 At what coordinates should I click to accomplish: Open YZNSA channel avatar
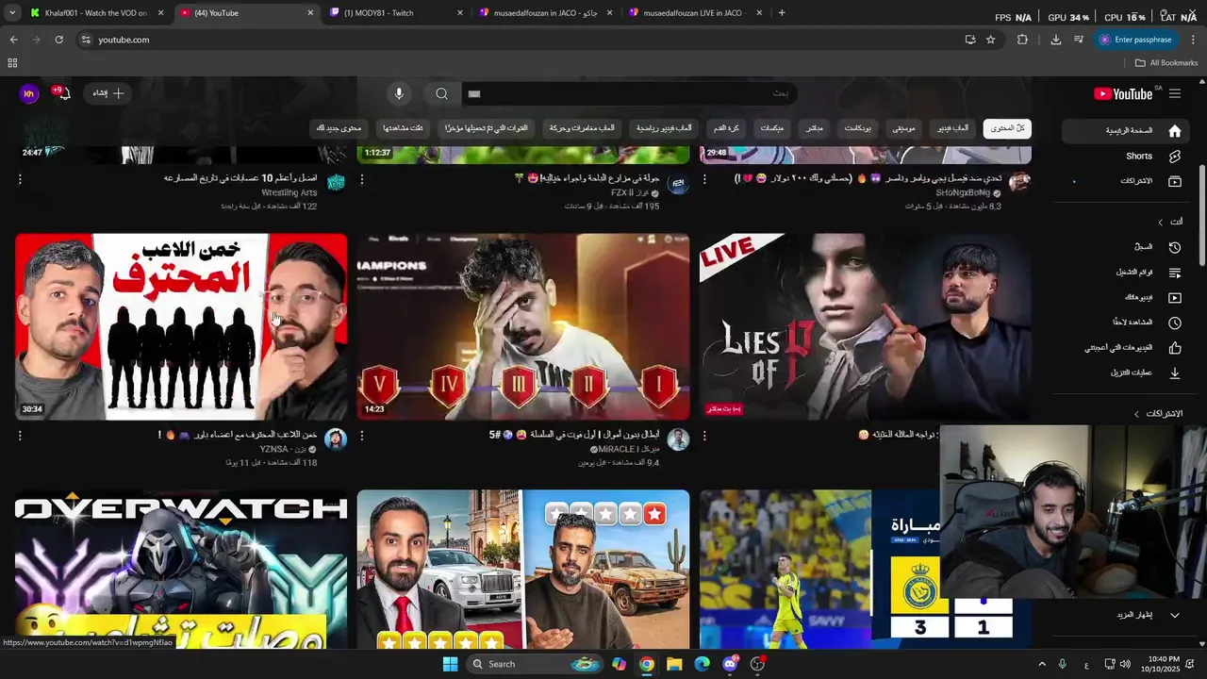tap(336, 439)
